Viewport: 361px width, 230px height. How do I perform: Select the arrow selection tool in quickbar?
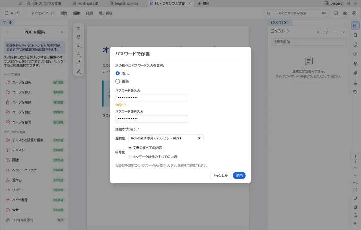coord(79,28)
